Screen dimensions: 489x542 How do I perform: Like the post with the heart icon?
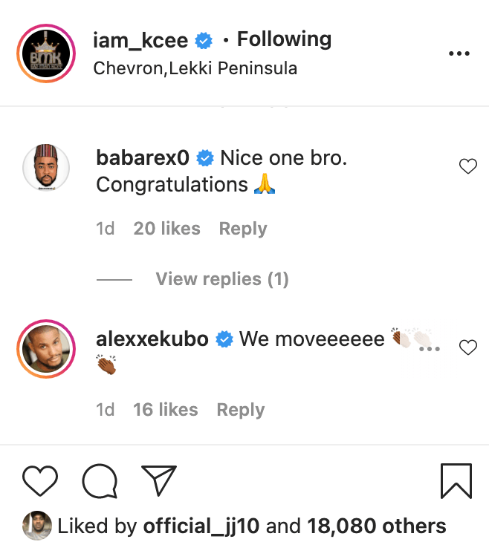pos(40,481)
